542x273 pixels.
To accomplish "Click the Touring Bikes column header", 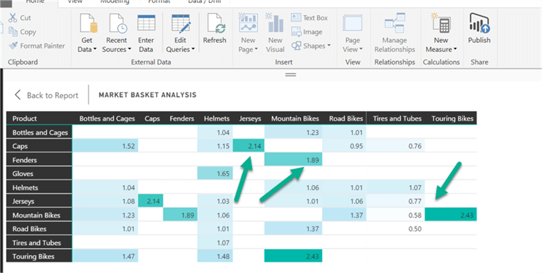I will (x=452, y=118).
